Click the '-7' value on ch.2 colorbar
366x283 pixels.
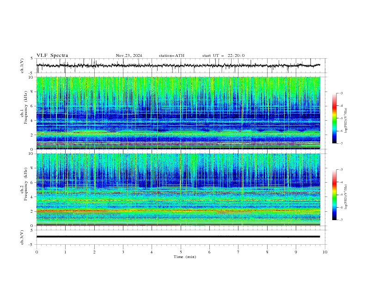[x=341, y=220]
